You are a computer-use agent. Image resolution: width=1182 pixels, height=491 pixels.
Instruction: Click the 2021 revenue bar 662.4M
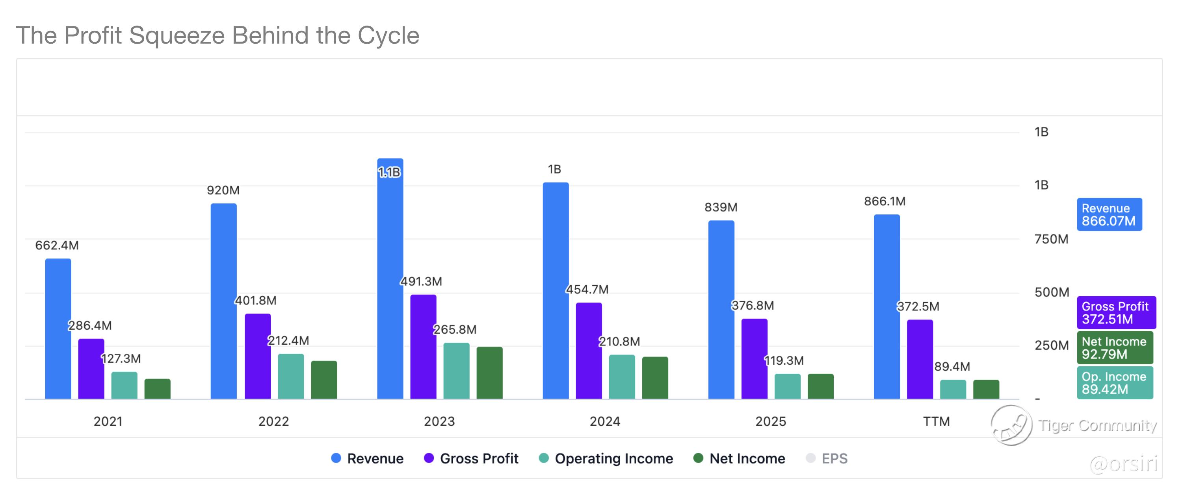tap(58, 329)
